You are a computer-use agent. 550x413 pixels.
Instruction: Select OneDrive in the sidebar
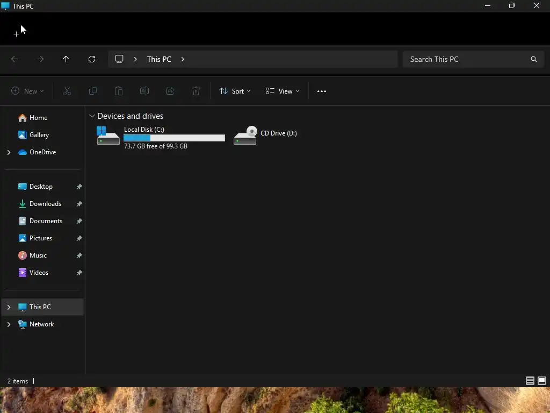[42, 152]
